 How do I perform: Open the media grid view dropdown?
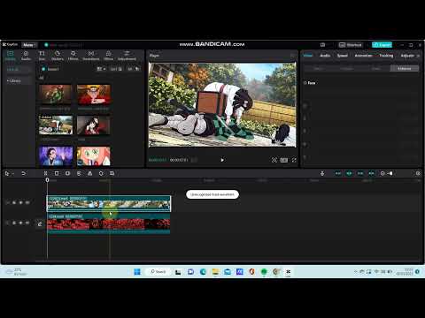click(x=101, y=69)
